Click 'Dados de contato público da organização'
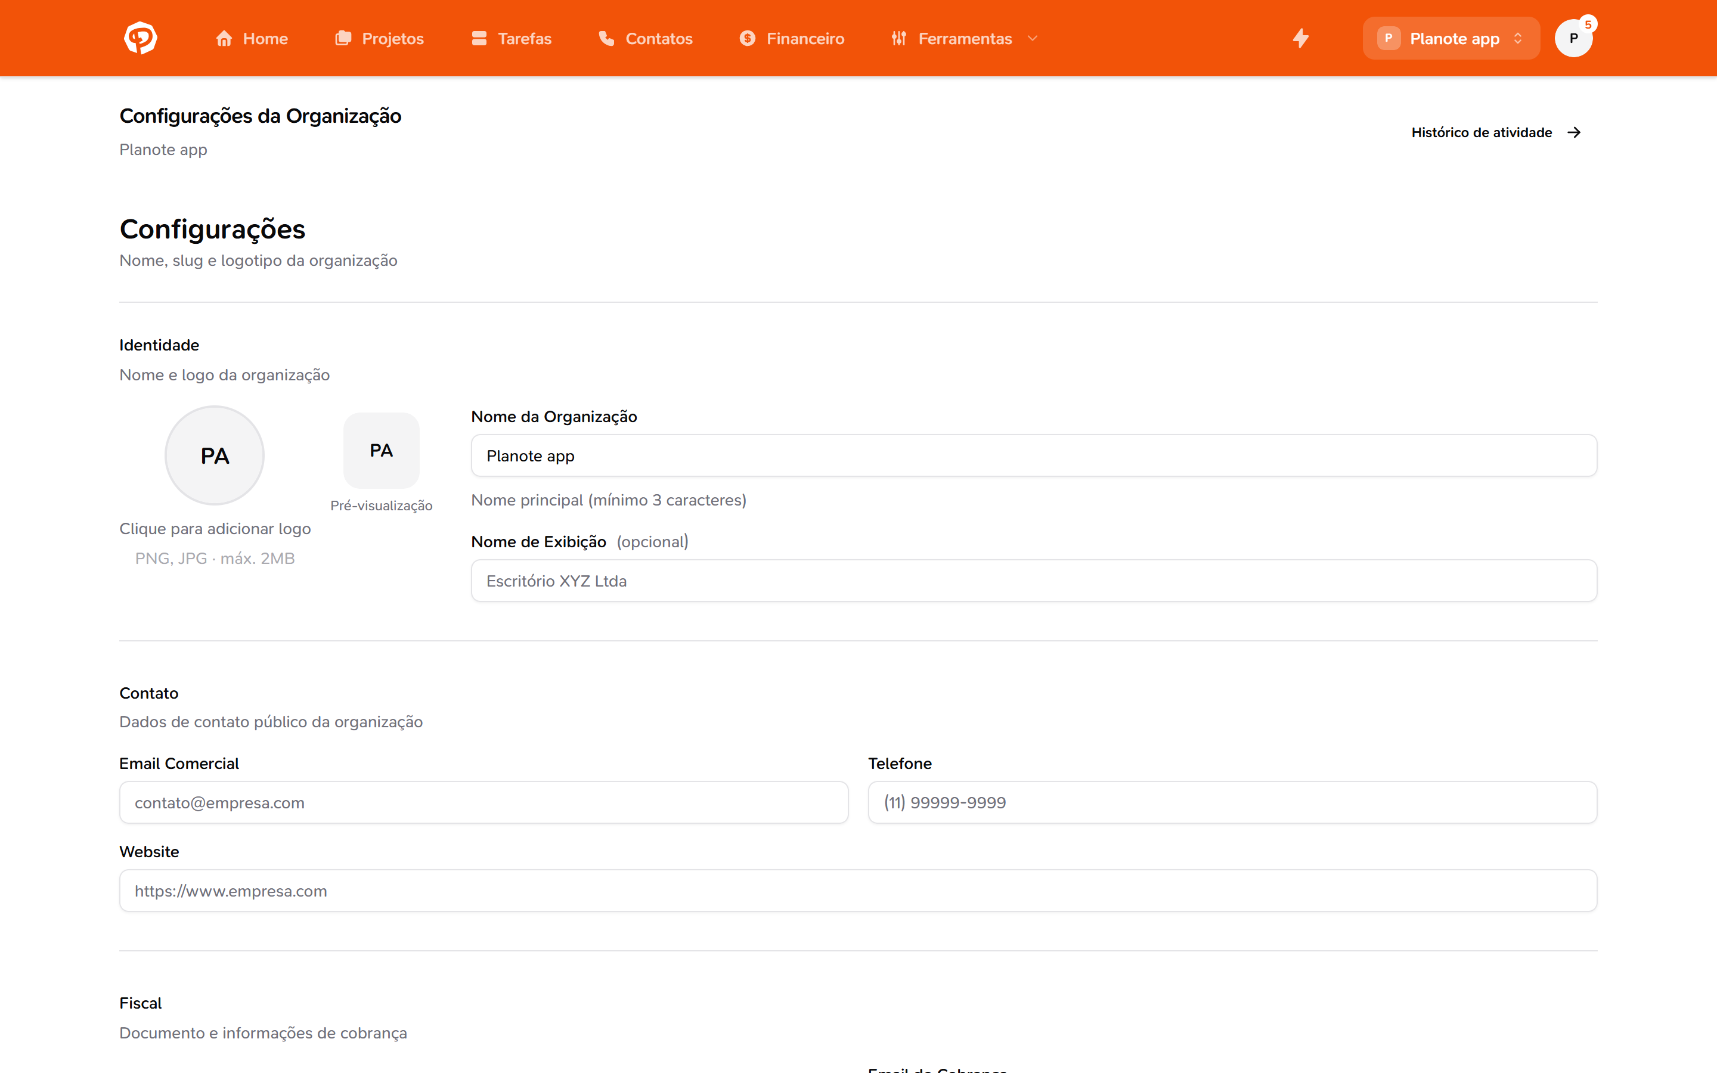The image size is (1717, 1073). coord(271,722)
